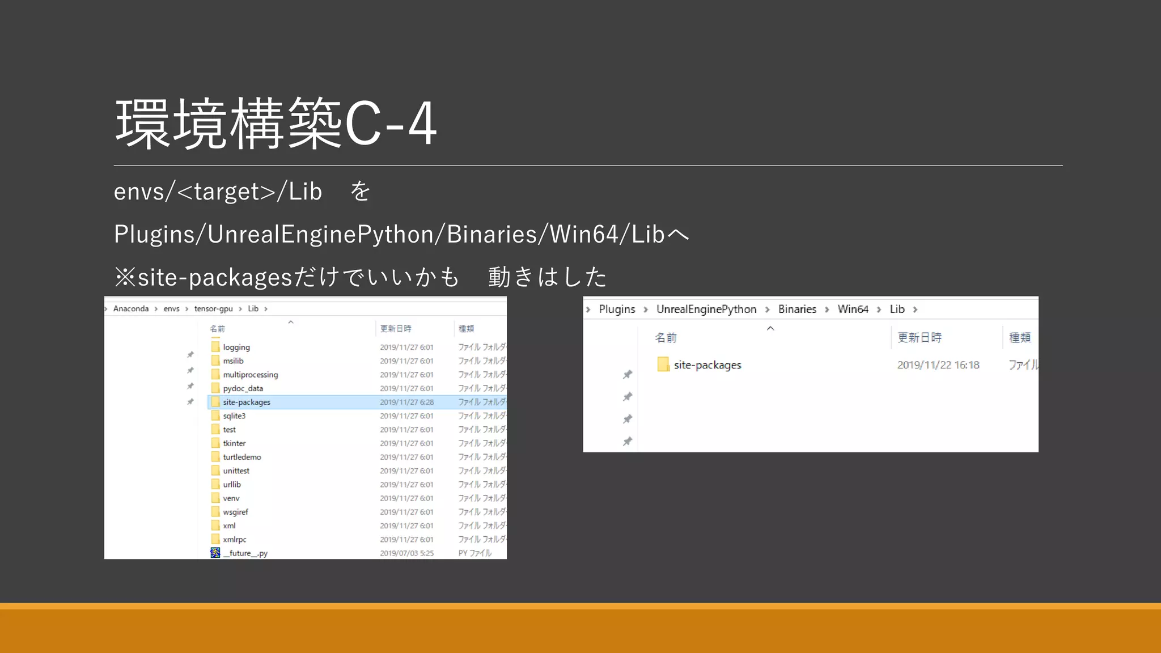Select the pydoc_data folder icon
The width and height of the screenshot is (1161, 653).
click(215, 388)
